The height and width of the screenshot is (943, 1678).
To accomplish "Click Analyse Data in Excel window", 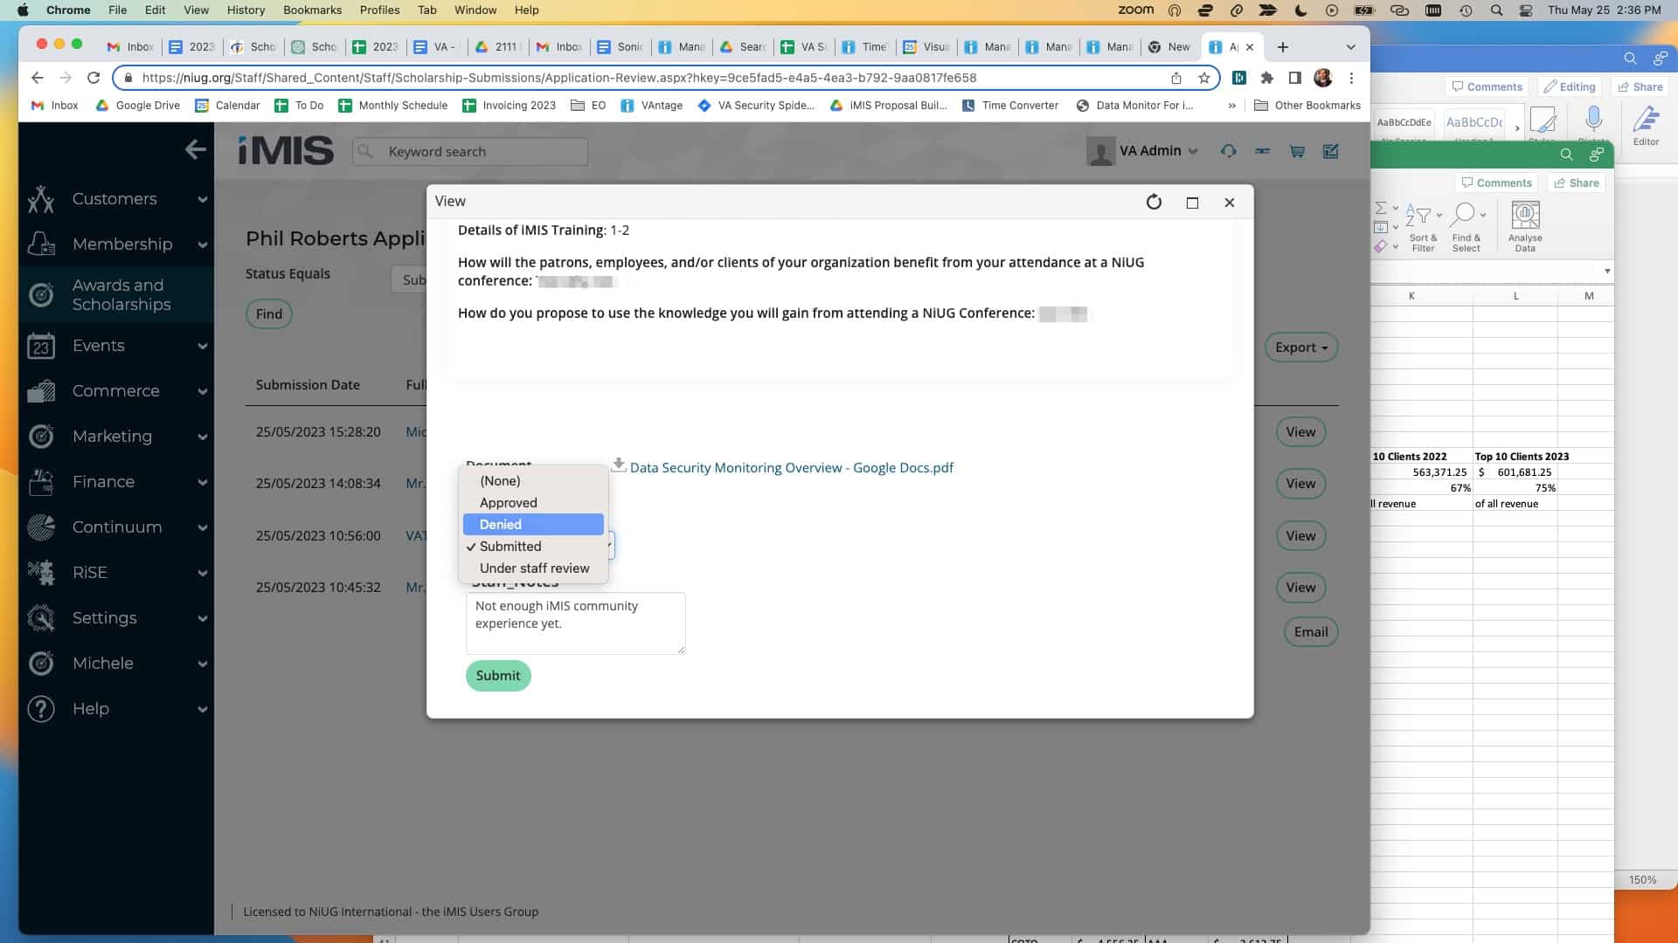I will 1525,227.
